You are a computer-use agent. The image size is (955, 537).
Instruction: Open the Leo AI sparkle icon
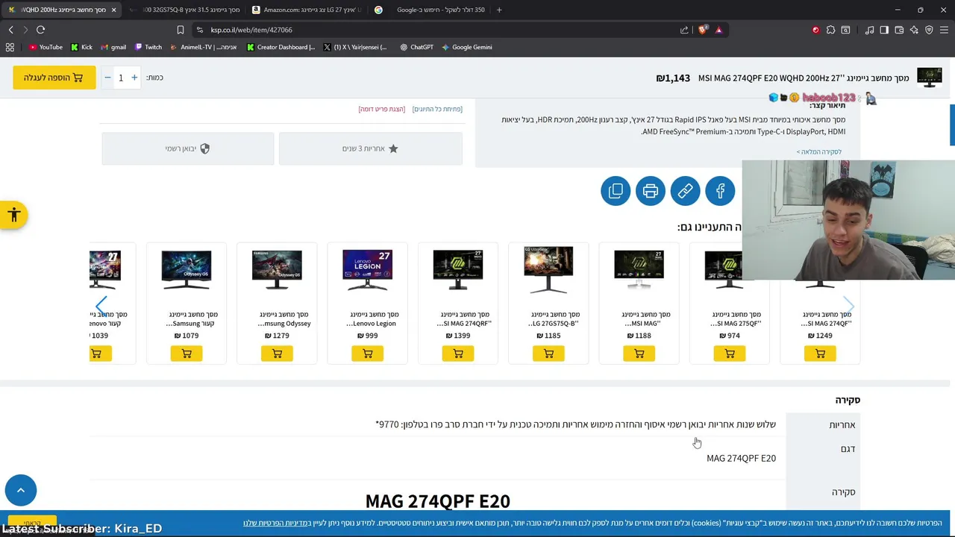[x=914, y=30]
